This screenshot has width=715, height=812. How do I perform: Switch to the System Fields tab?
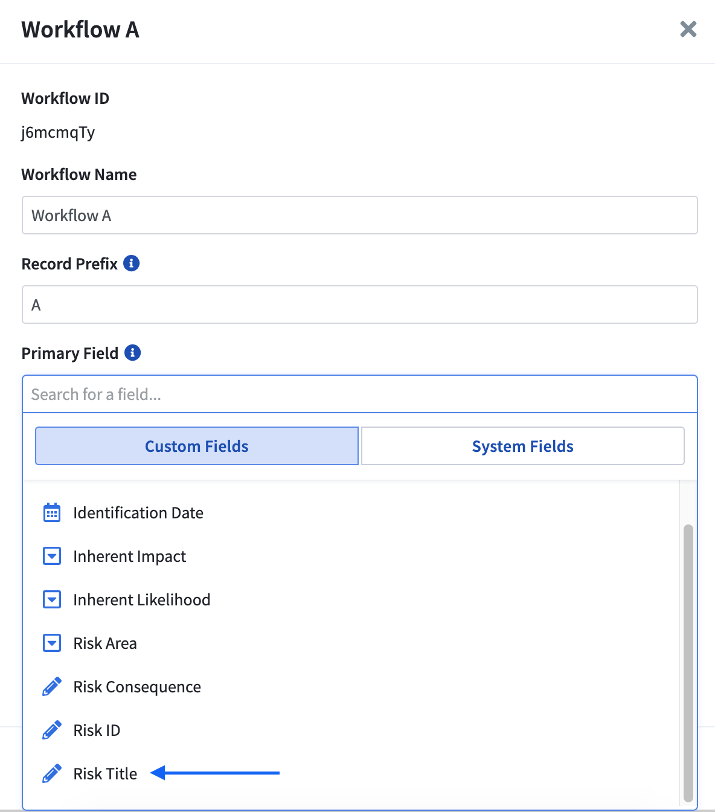point(523,446)
